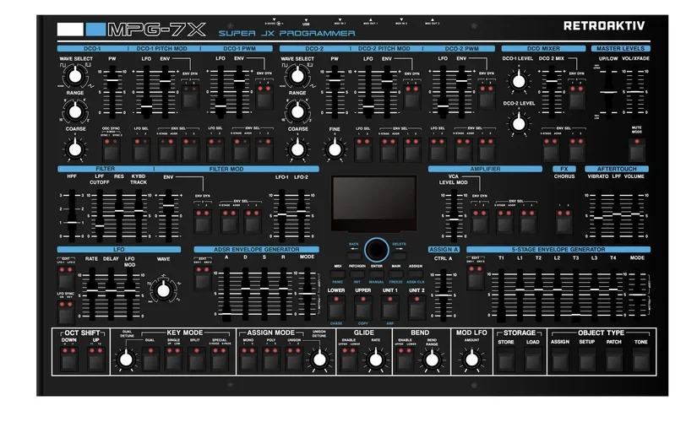
Task: Toggle the Mute Mode button
Action: click(636, 149)
